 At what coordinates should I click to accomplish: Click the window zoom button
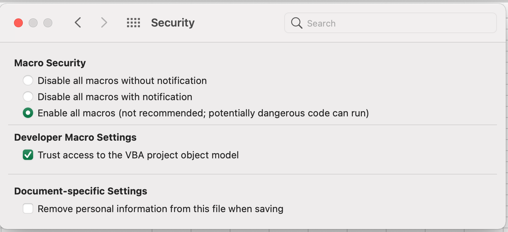(48, 23)
